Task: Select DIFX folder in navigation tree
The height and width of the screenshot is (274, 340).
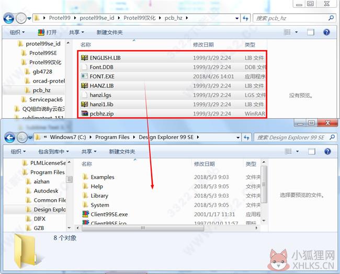Action: pyautogui.click(x=36, y=219)
